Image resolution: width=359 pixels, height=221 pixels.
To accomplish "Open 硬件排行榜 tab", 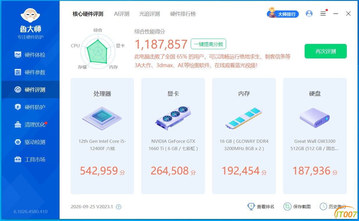I will tap(183, 14).
